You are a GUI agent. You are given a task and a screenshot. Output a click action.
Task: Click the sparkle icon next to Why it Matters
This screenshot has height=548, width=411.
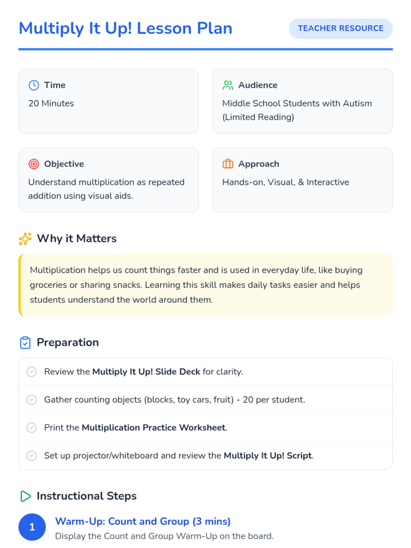pyautogui.click(x=25, y=239)
